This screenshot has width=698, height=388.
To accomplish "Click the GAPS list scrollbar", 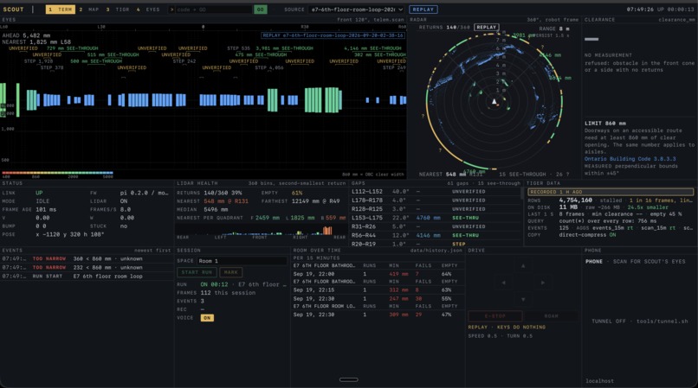I will [x=522, y=193].
